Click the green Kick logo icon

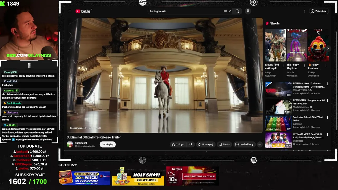point(2,4)
